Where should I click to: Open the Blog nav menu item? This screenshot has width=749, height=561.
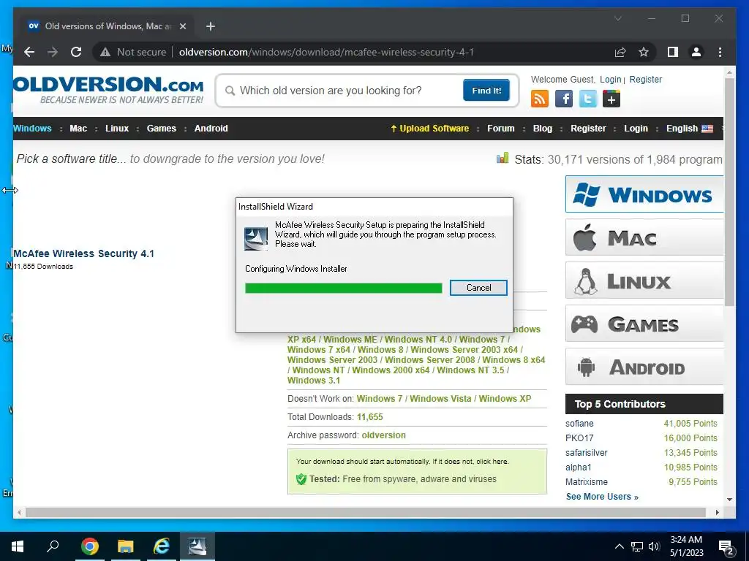543,129
